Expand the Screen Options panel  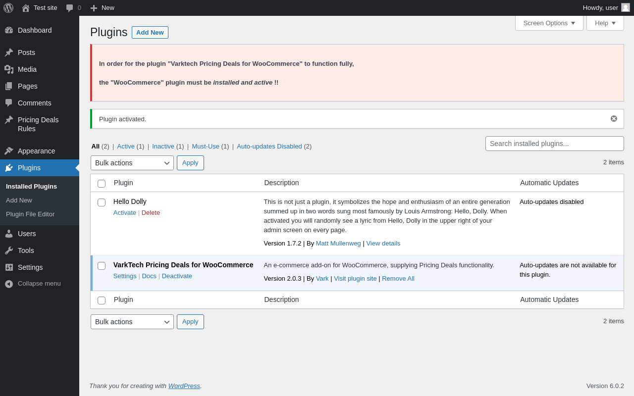(549, 23)
